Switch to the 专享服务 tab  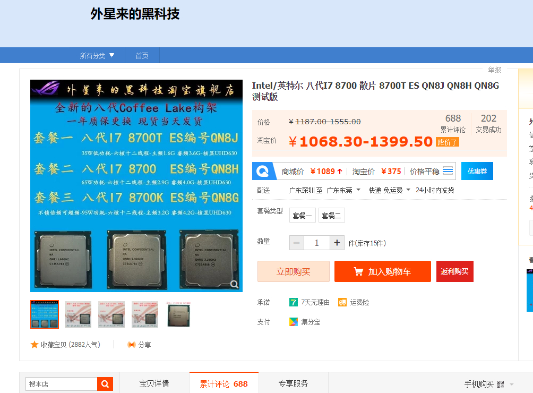pyautogui.click(x=293, y=383)
